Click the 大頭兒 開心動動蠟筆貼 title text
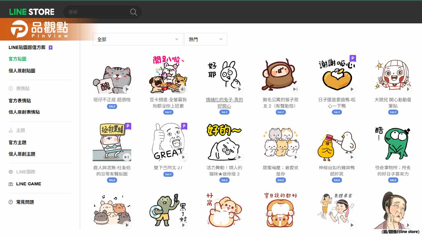422x237 pixels. [393, 103]
